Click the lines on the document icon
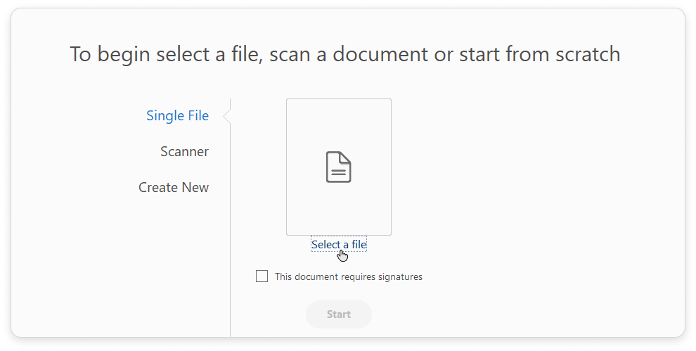 click(x=339, y=171)
